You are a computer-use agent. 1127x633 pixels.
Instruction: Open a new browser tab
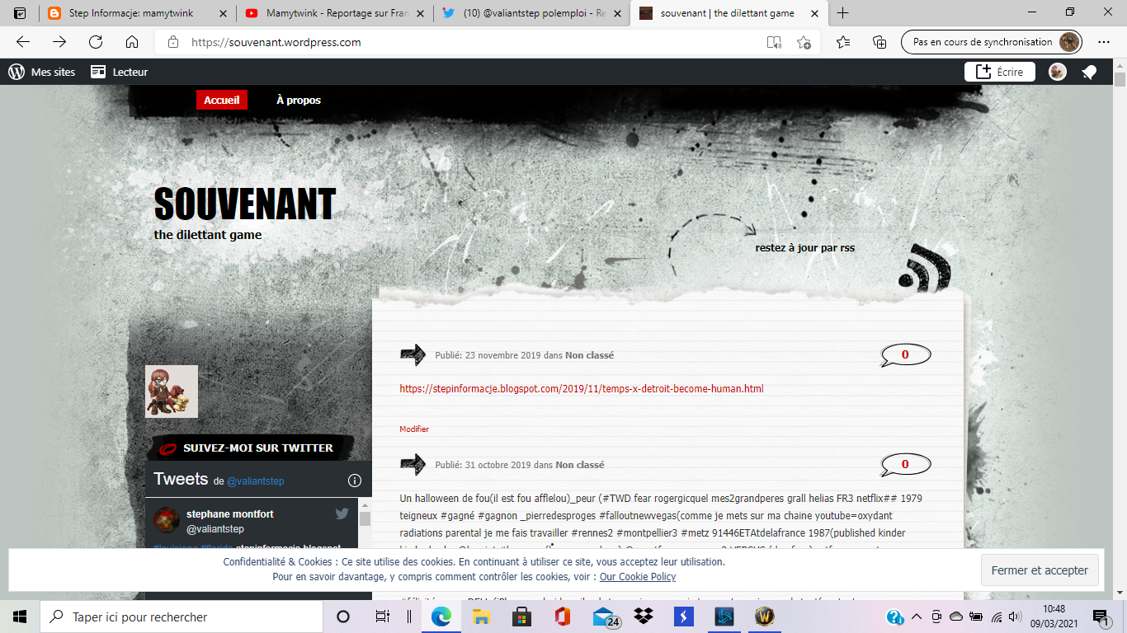[x=842, y=13]
